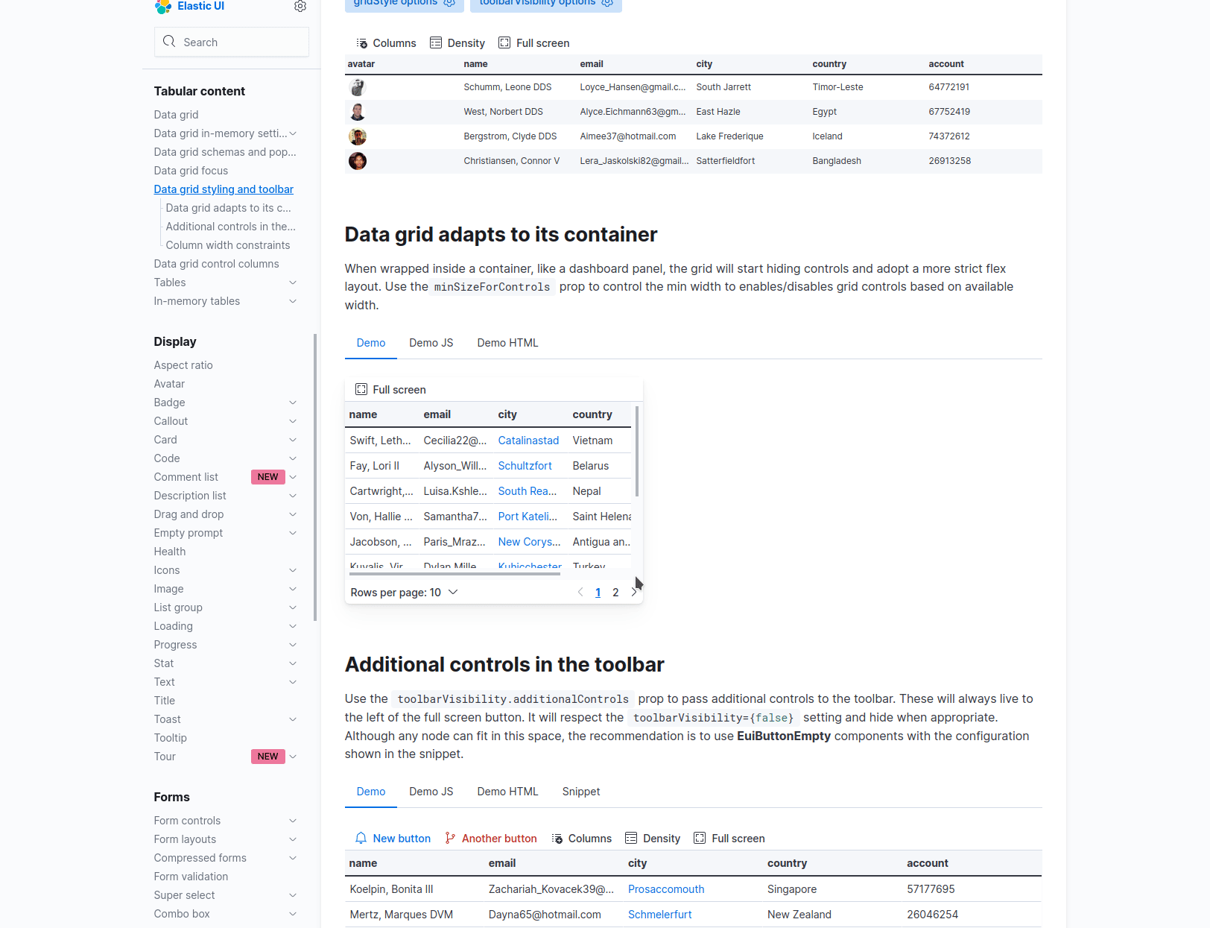The height and width of the screenshot is (928, 1210).
Task: Open Data grid control columns page
Action: point(216,264)
